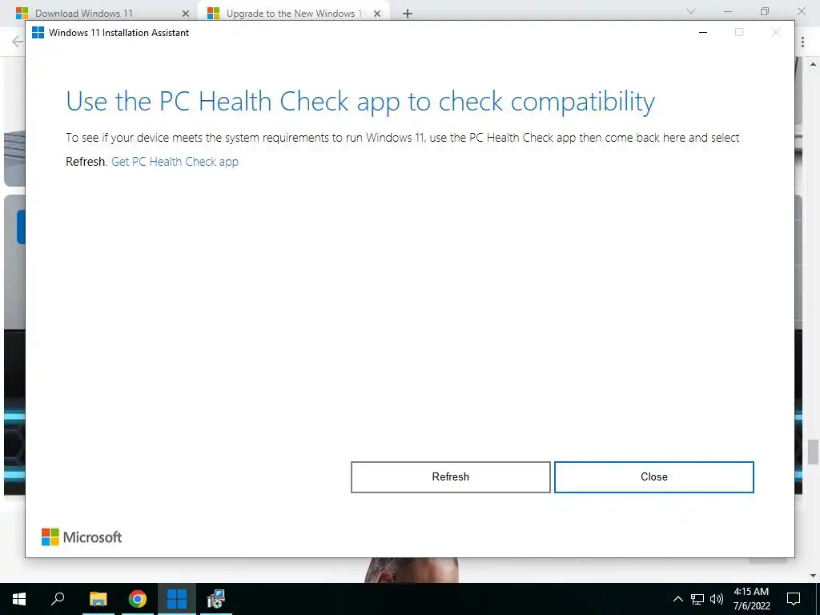This screenshot has height=615, width=820.
Task: Minimize the Chrome browser window
Action: [728, 11]
